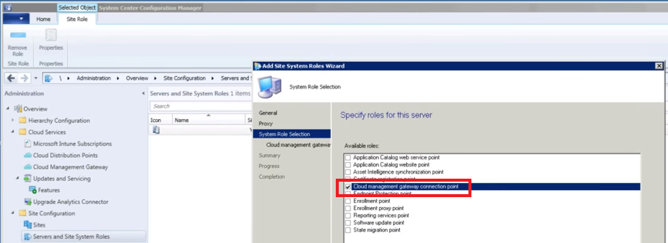Viewport: 668px width, 243px height.
Task: Check the Enrollment point role
Action: (348, 201)
